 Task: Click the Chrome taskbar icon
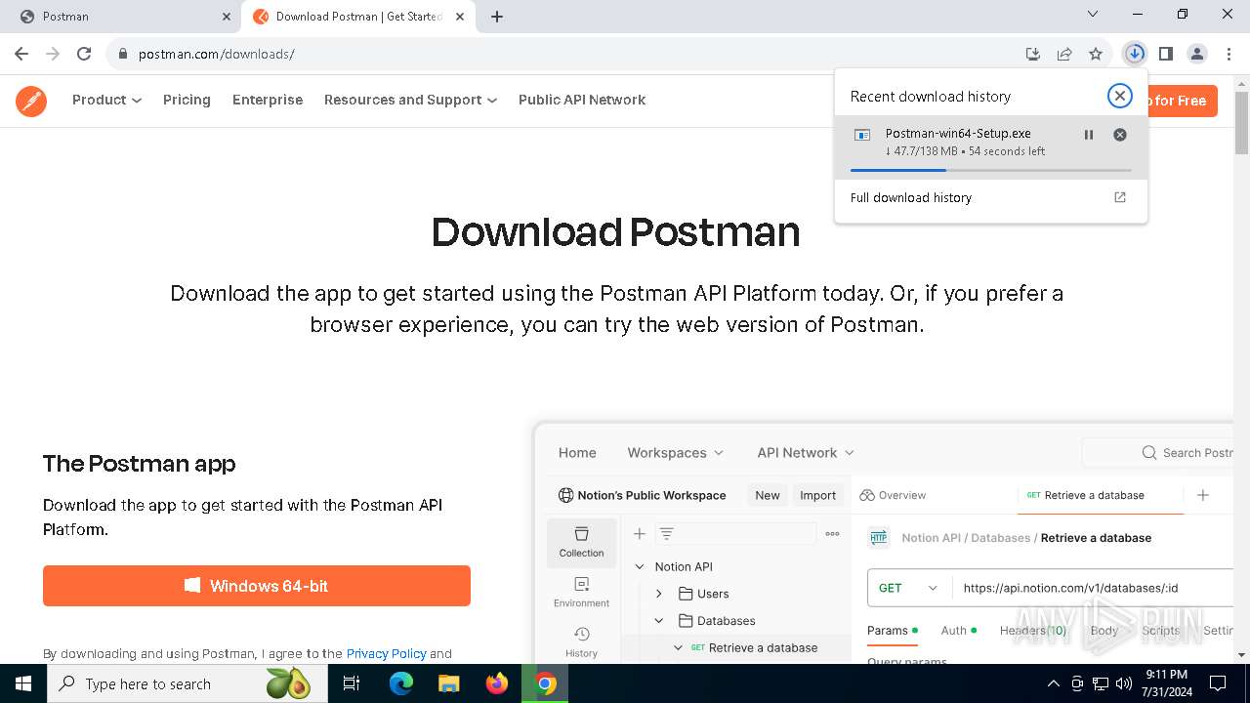pos(546,683)
